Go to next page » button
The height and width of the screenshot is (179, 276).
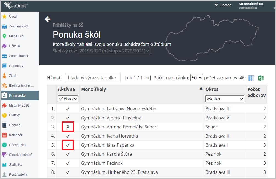tap(145, 78)
